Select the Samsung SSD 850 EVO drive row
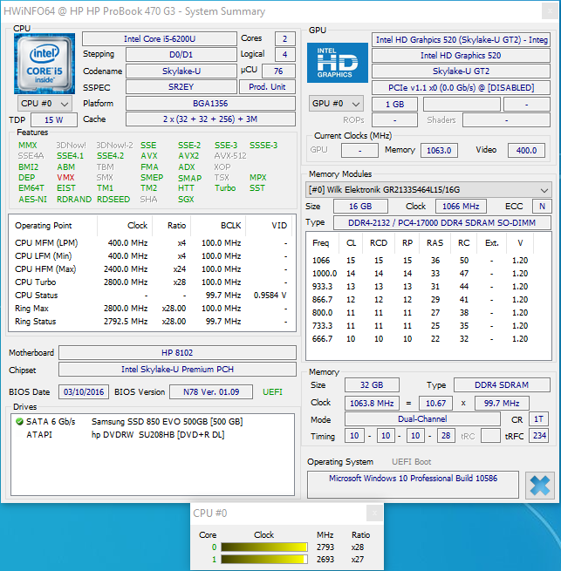 click(x=153, y=422)
